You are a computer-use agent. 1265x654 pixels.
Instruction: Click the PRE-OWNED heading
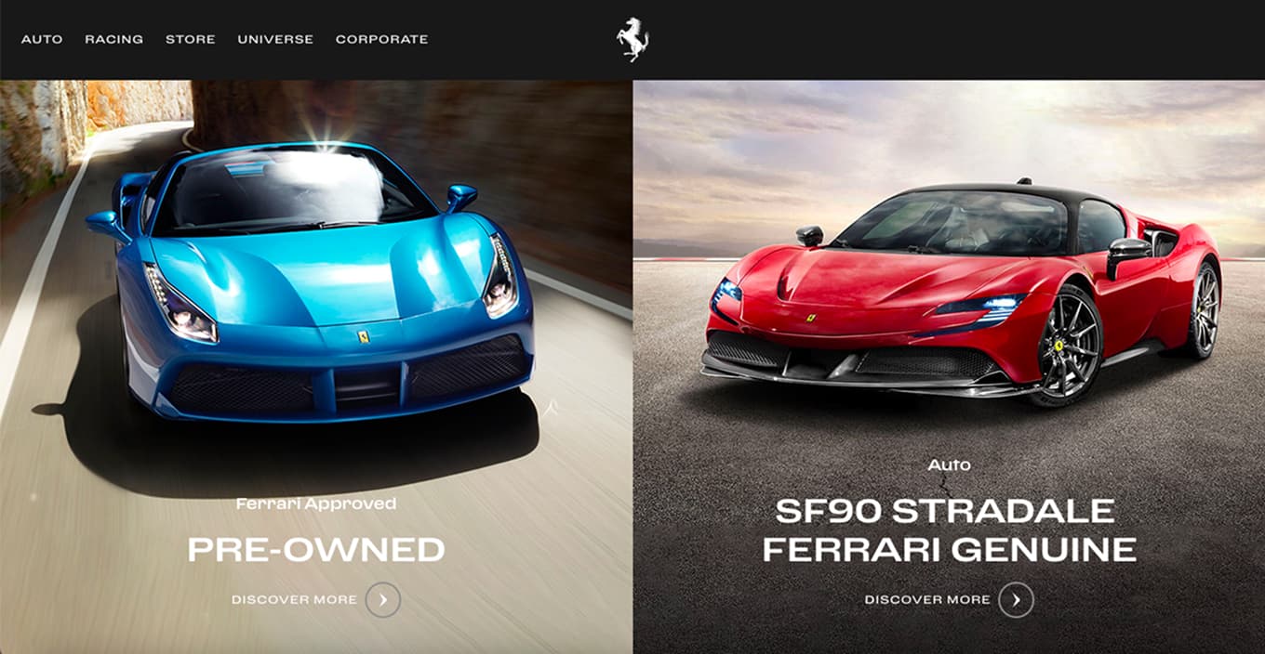tap(316, 550)
